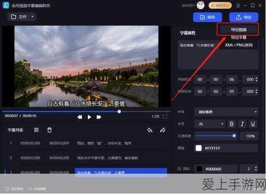This screenshot has height=194, width=266.
Task: Click start time 00:00:03,000 of row 2
Action: pos(30,158)
